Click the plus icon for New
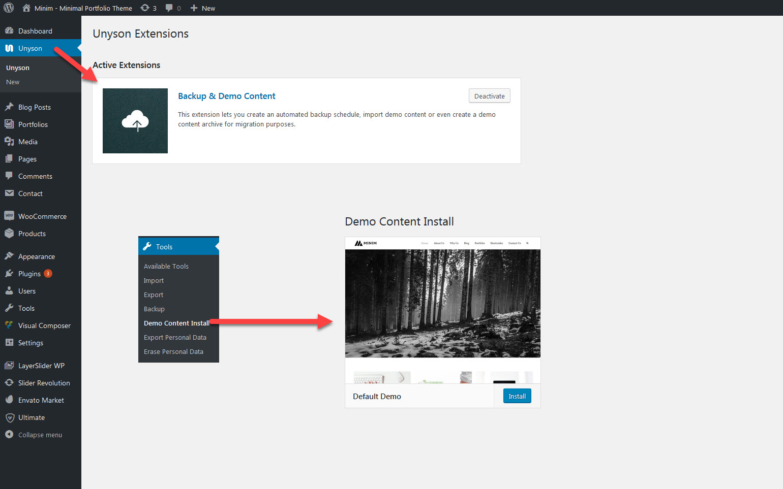Viewport: 783px width, 489px height. (194, 8)
